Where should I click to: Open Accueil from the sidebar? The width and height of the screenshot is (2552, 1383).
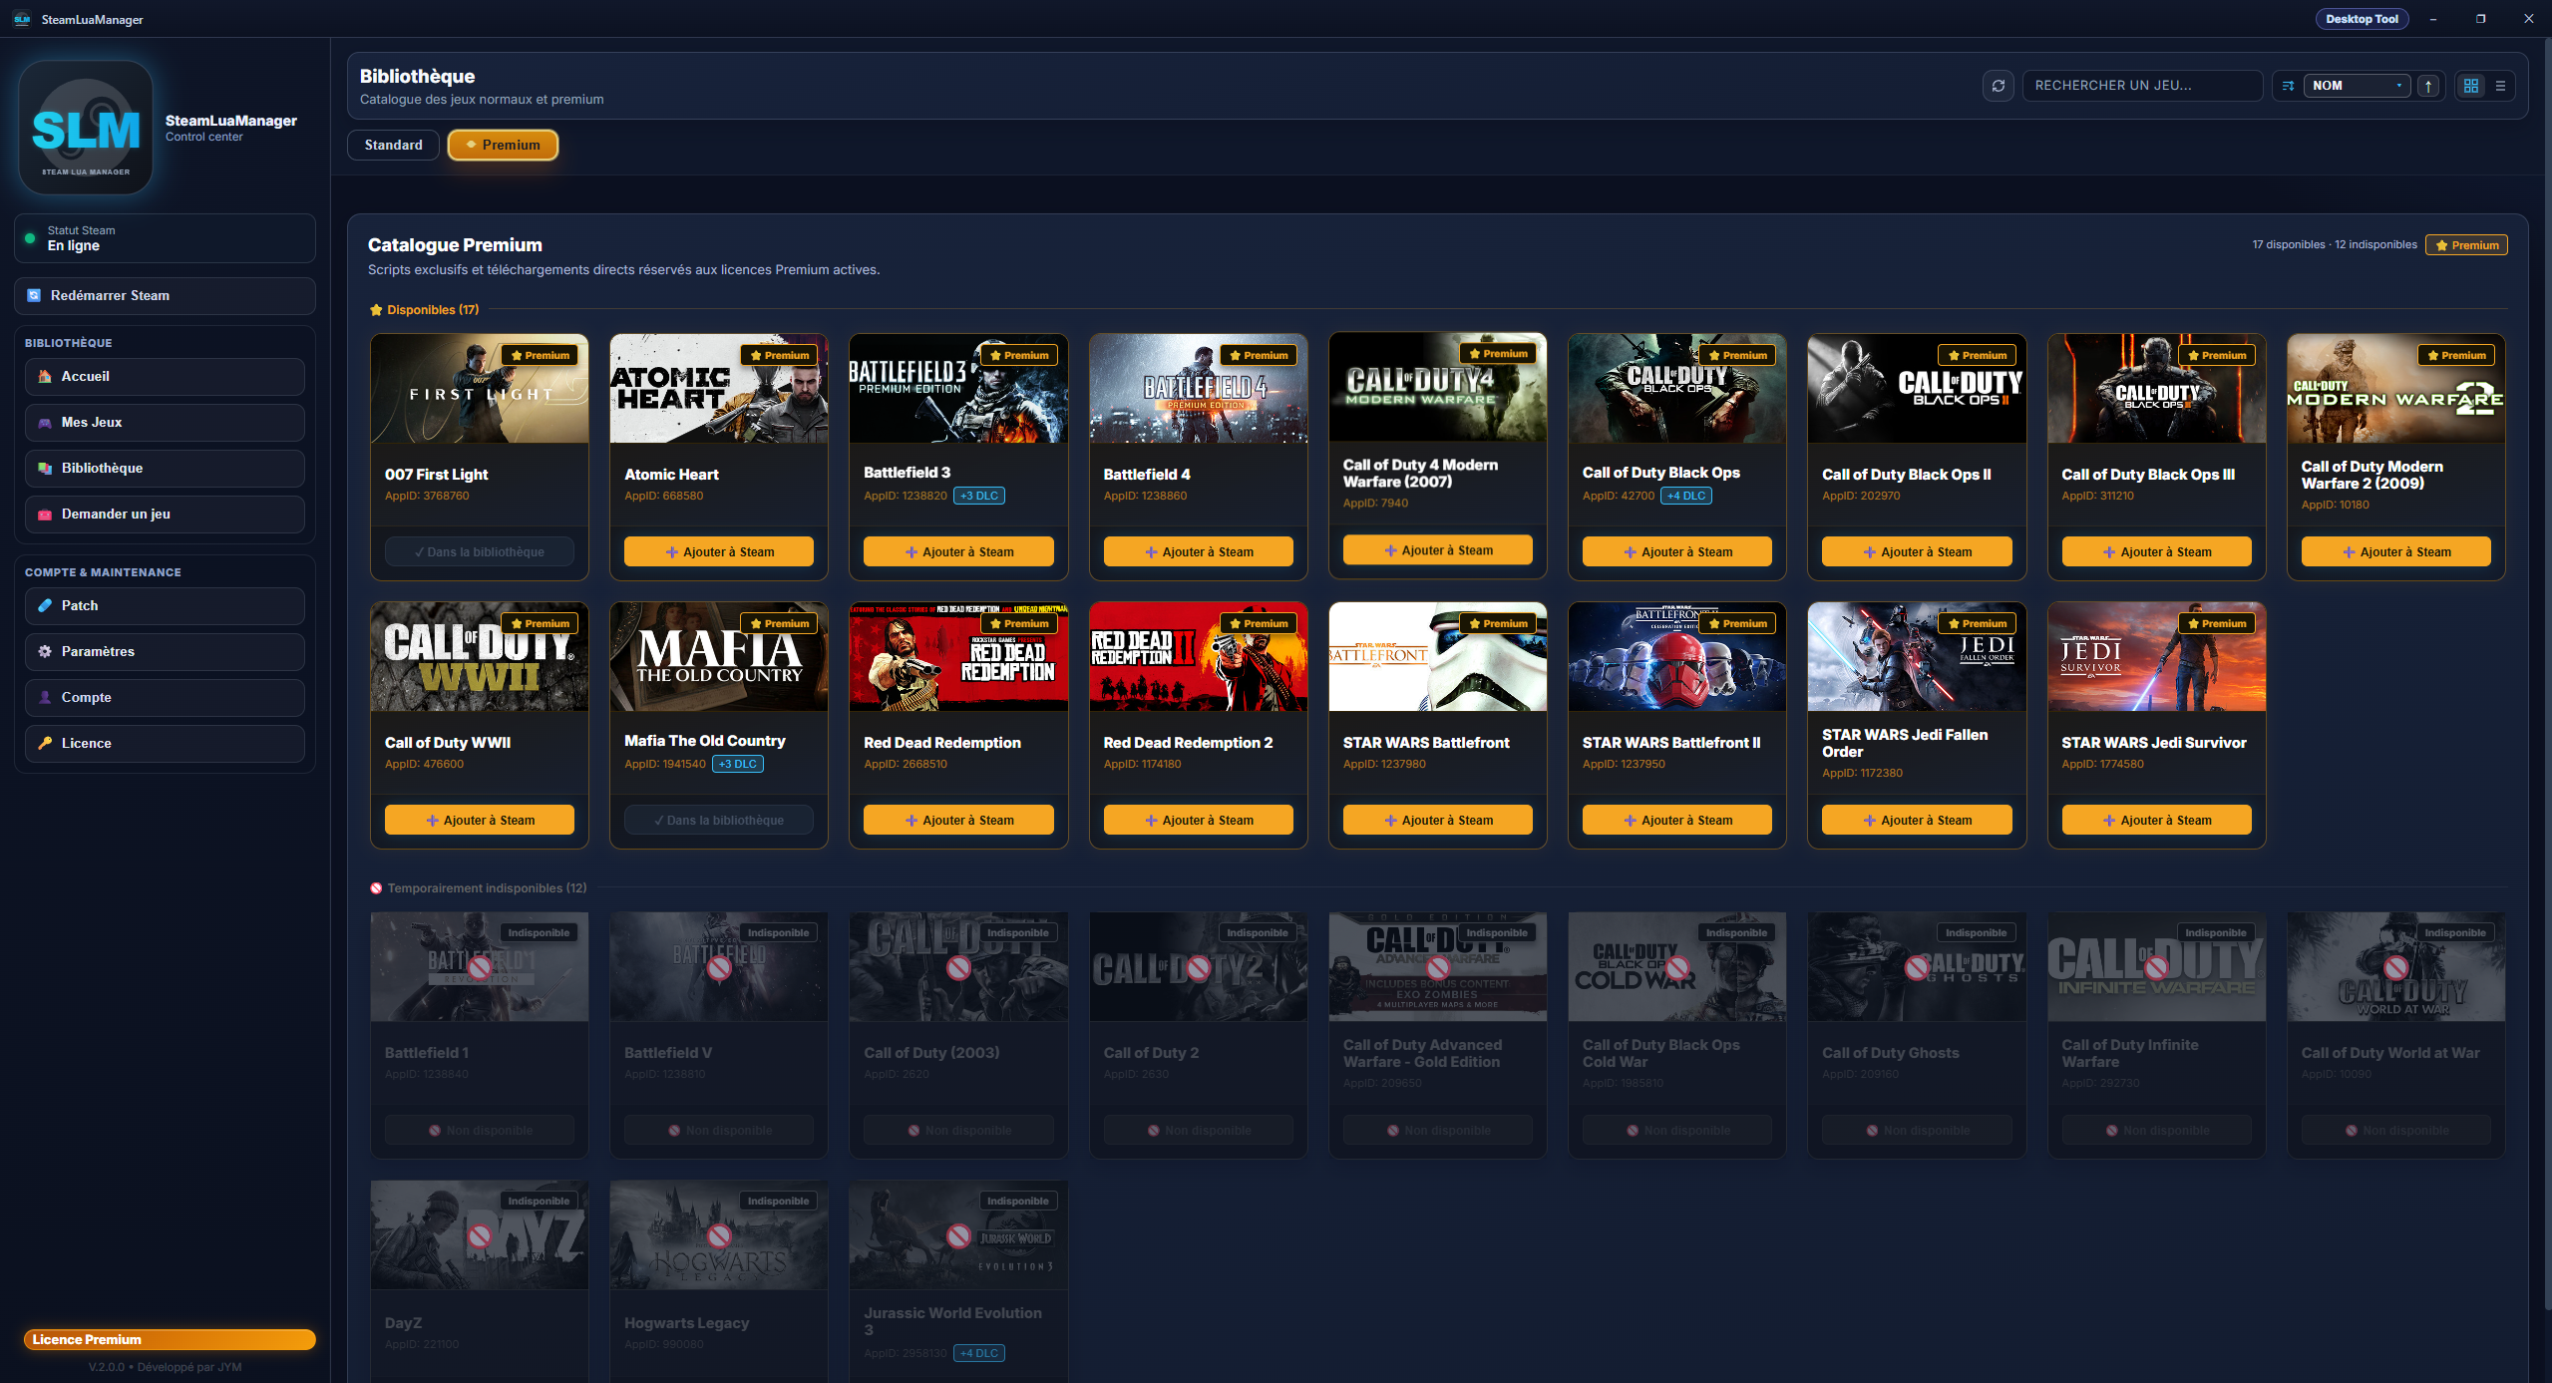pyautogui.click(x=165, y=377)
